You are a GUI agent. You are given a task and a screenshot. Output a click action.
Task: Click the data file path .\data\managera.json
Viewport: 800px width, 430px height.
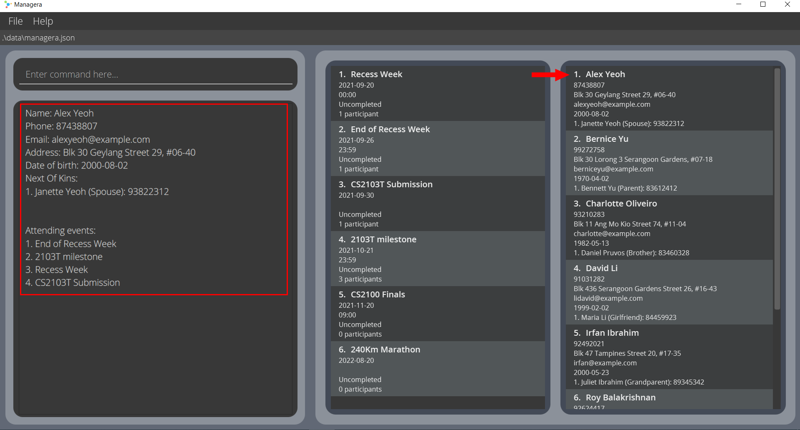point(39,38)
